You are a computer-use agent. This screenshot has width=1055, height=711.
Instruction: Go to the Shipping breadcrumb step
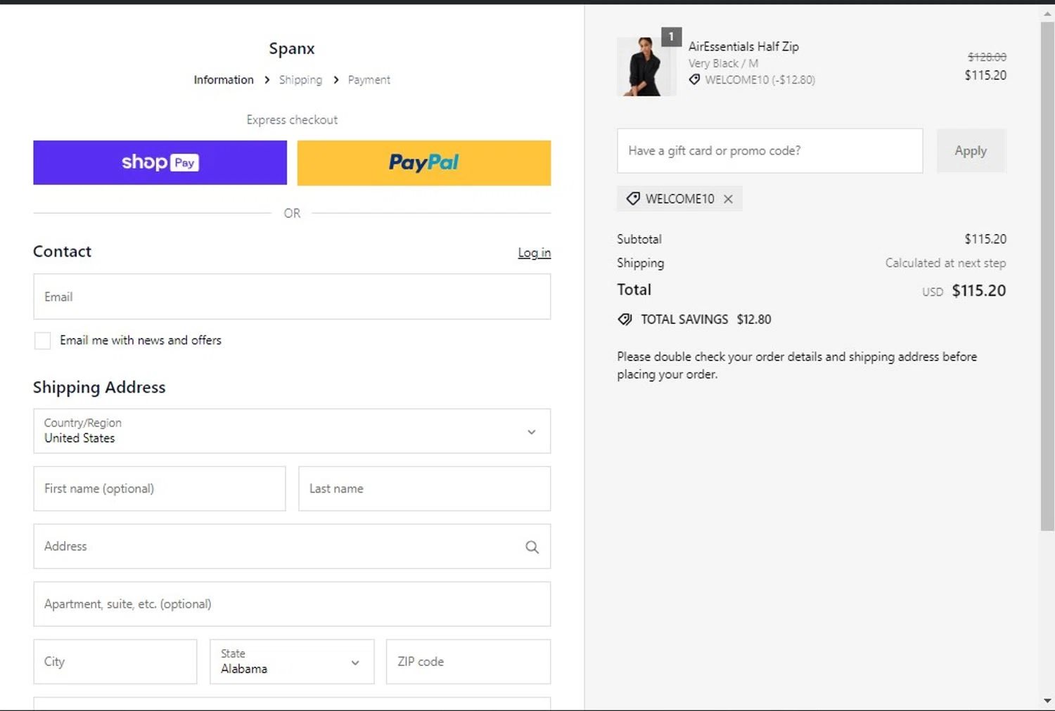point(300,80)
